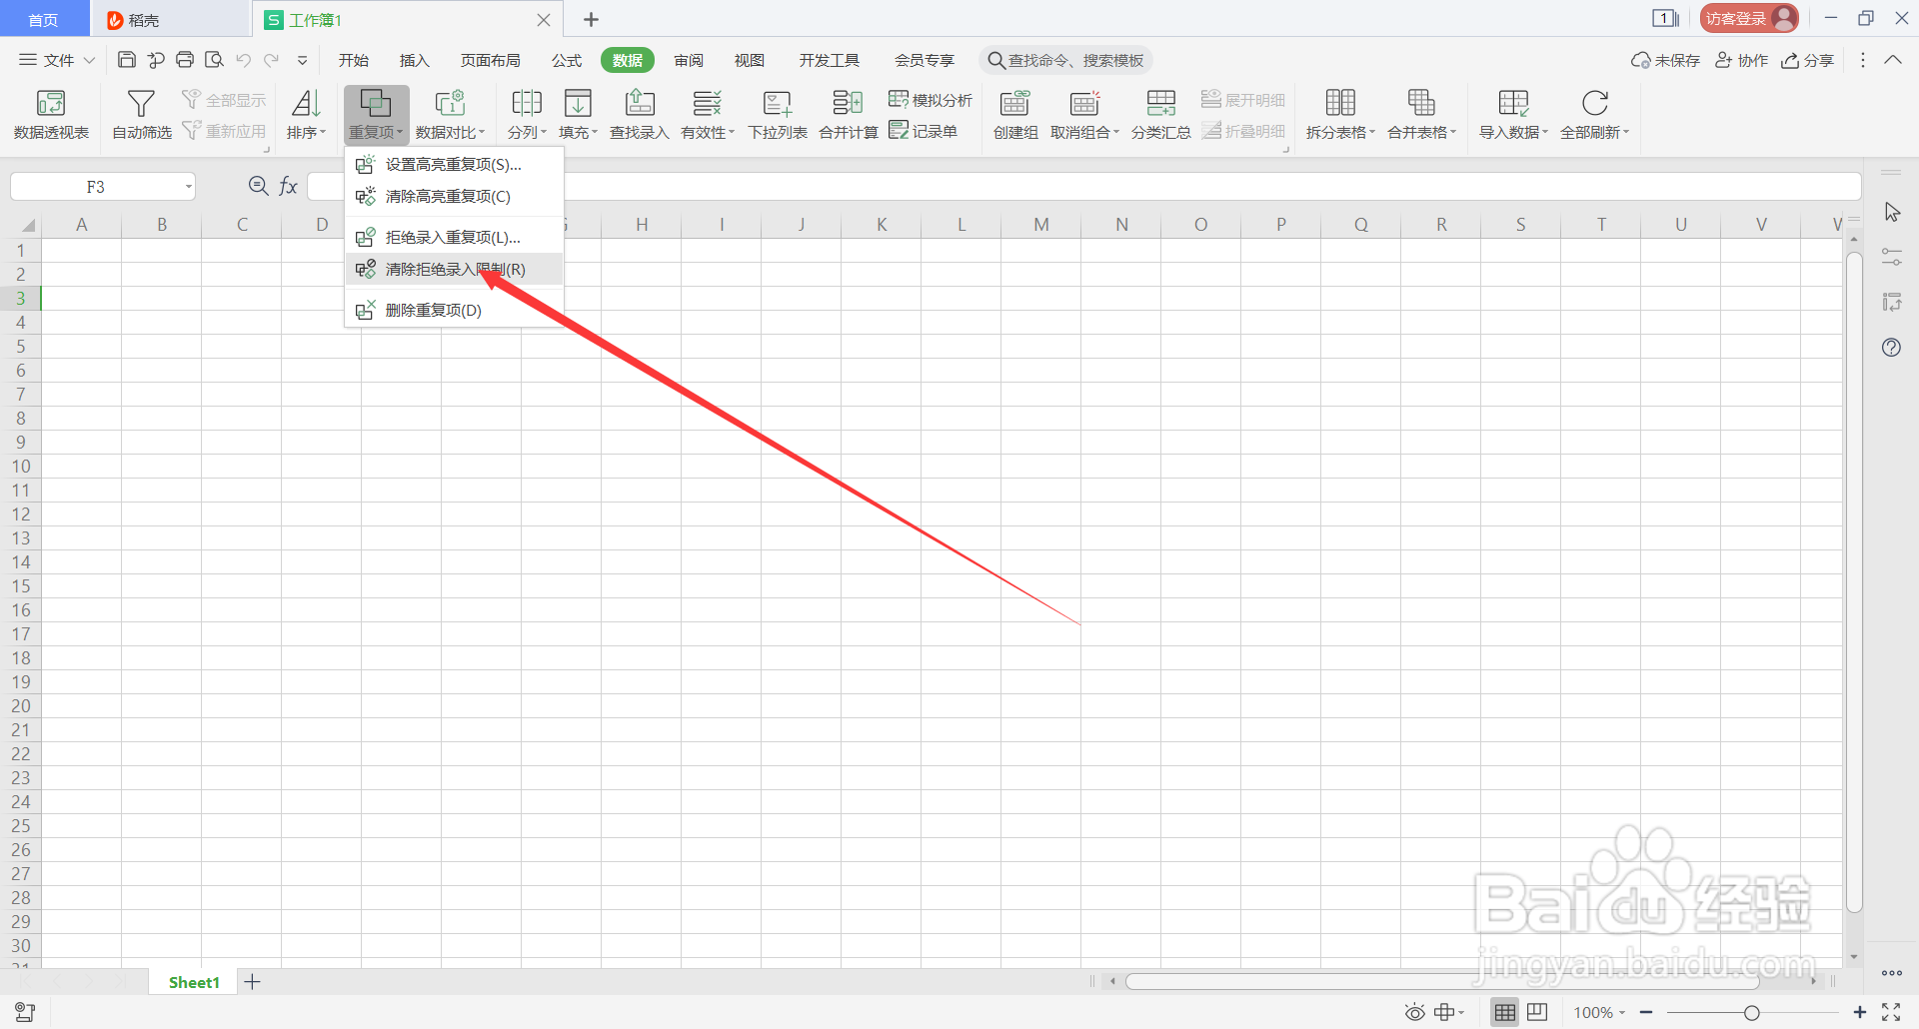The width and height of the screenshot is (1919, 1029).
Task: Click the vertical scrollbar thumb
Action: [x=1854, y=581]
